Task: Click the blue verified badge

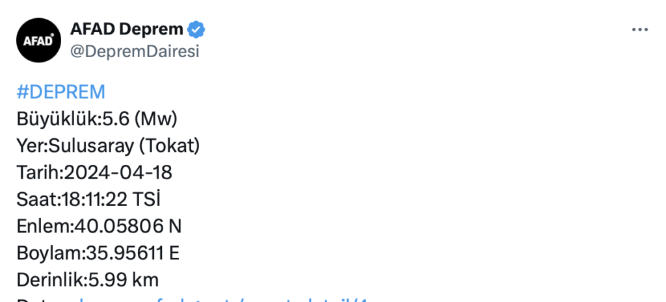Action: [x=196, y=29]
